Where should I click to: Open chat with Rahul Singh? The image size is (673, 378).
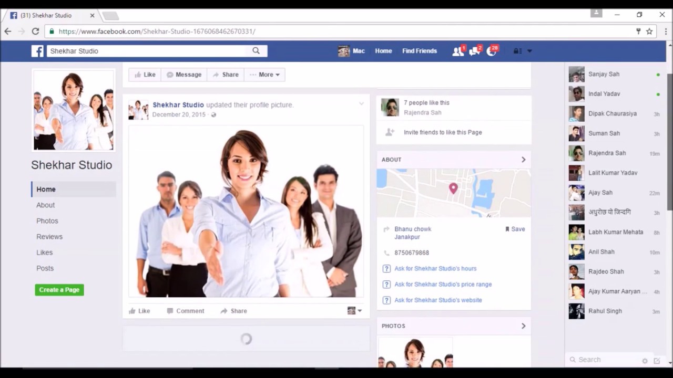(614, 311)
